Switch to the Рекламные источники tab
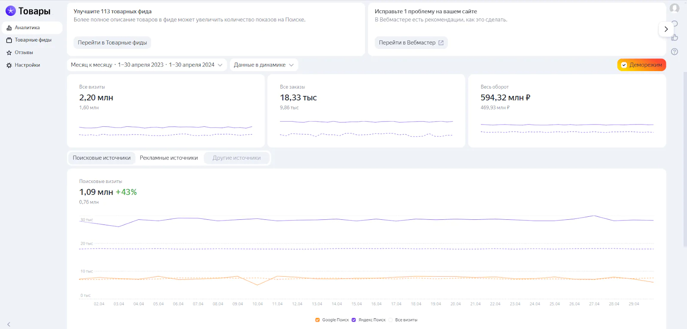The height and width of the screenshot is (329, 687). pos(169,158)
